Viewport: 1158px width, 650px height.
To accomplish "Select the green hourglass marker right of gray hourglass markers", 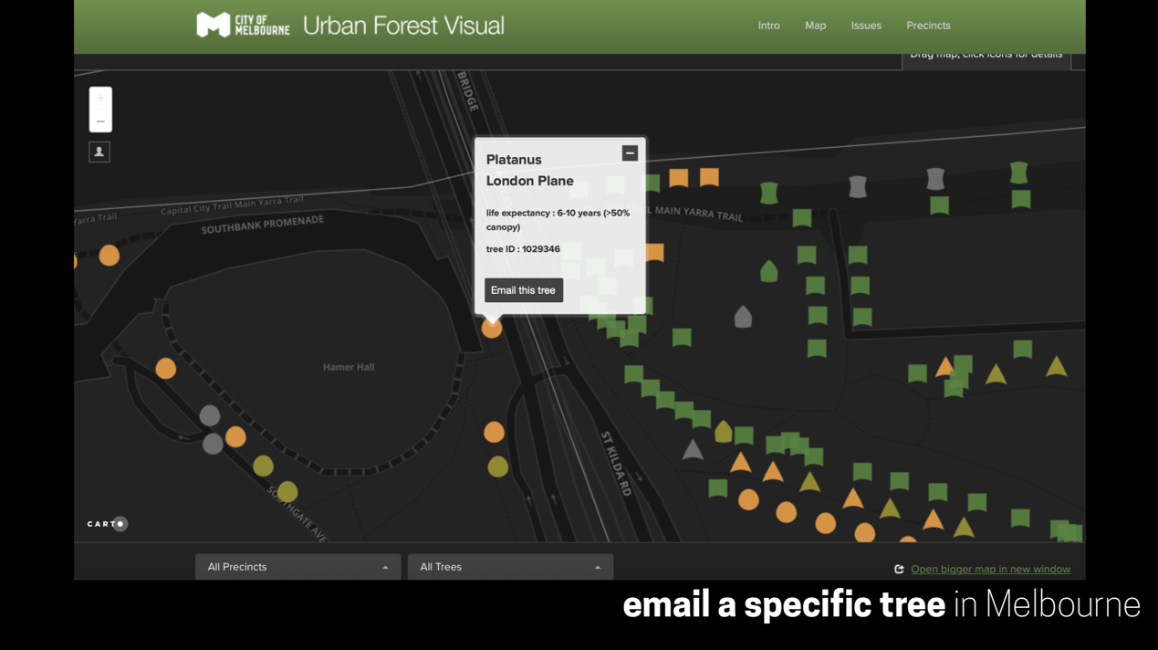I will (x=1018, y=172).
